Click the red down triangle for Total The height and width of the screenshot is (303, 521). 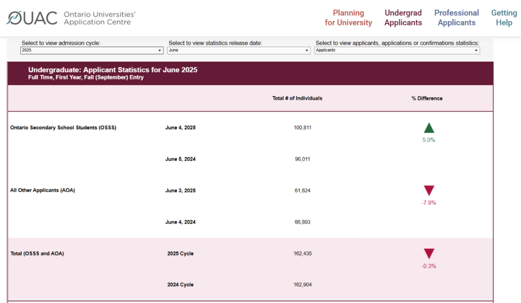[429, 254]
